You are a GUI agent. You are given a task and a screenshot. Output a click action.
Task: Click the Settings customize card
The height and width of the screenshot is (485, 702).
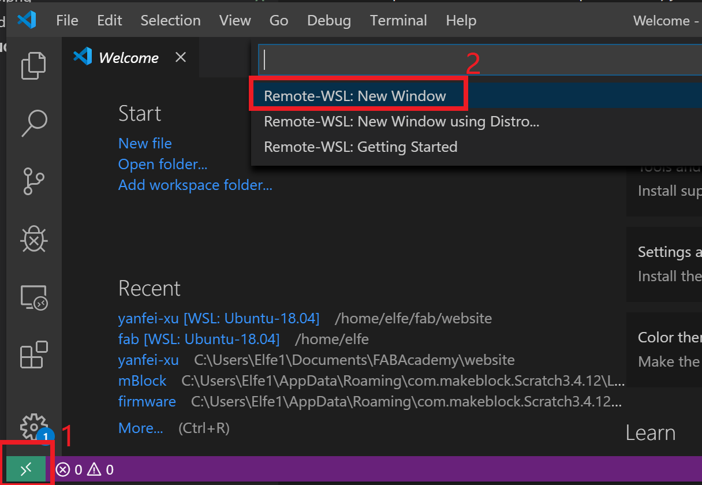tap(664, 264)
